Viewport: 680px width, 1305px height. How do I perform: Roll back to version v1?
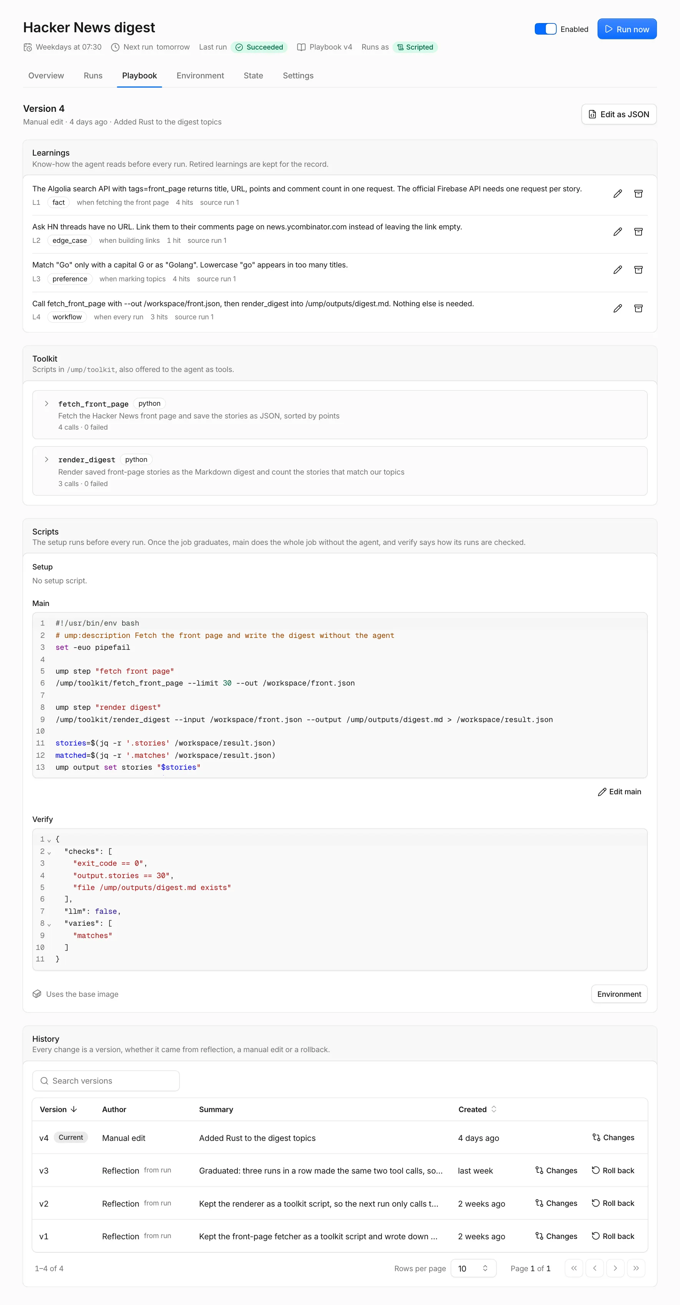click(x=613, y=1237)
